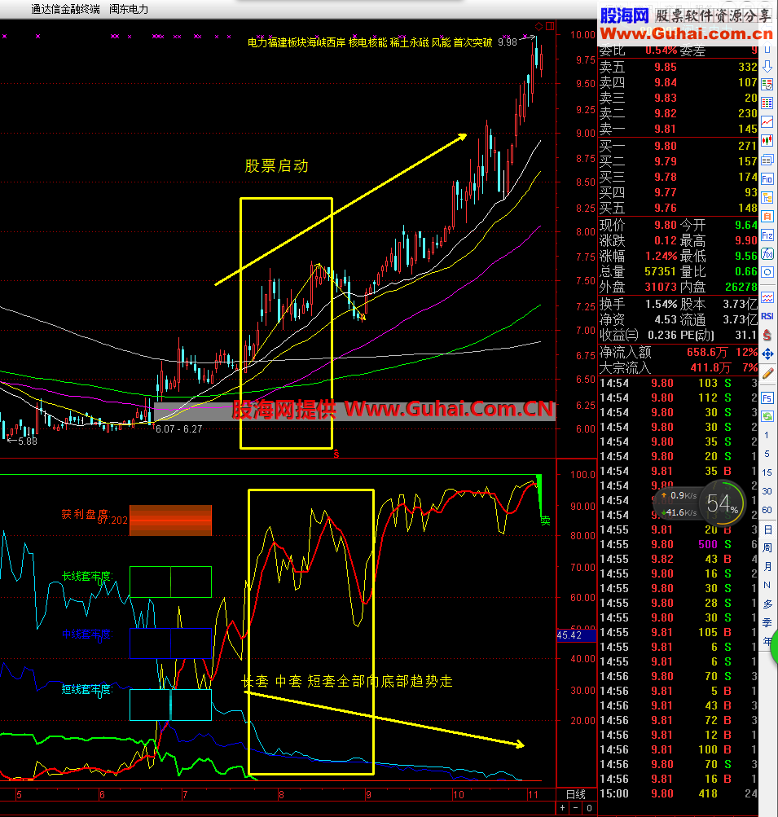Screen dimensions: 778x817
Task: Click the 日线 period label
Action: 576,794
